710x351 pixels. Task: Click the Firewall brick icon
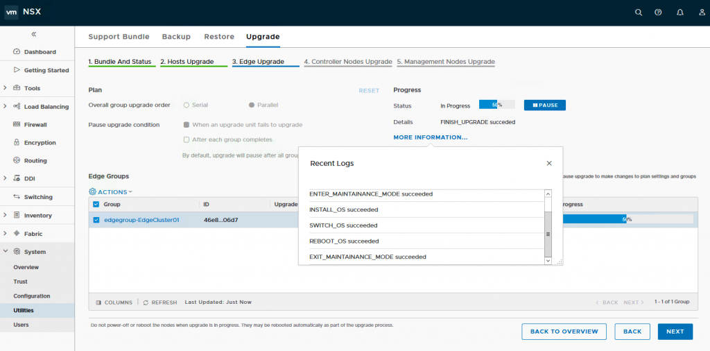17,124
